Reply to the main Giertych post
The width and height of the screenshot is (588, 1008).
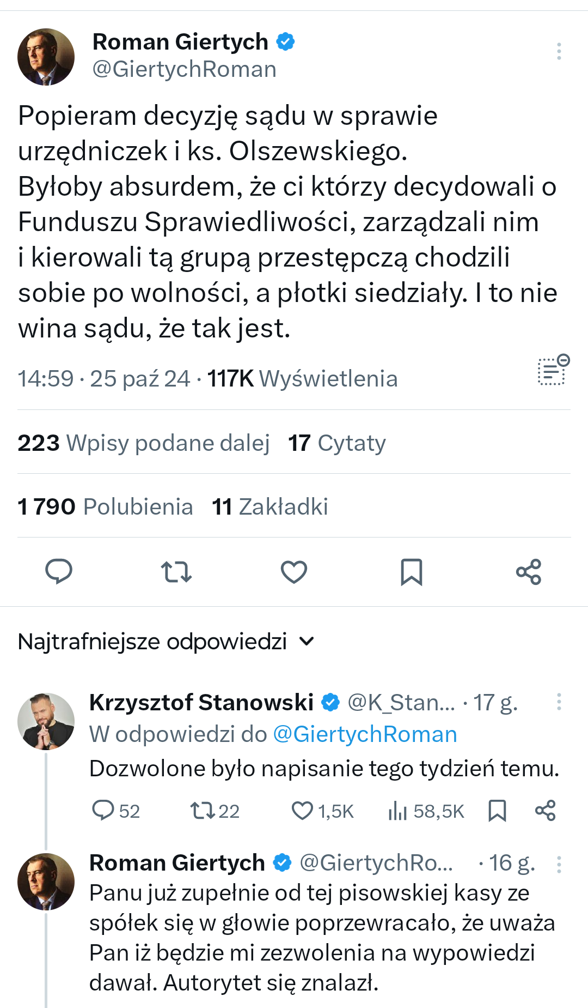click(x=59, y=571)
